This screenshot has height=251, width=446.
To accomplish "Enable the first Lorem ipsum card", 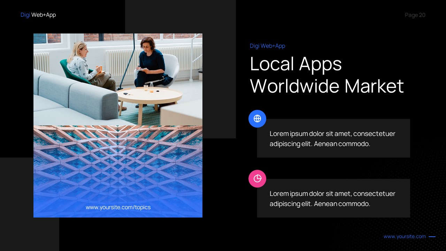I will point(333,138).
